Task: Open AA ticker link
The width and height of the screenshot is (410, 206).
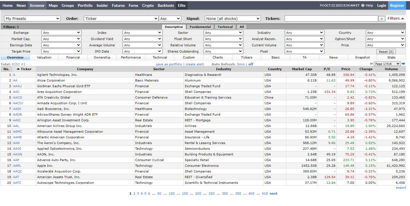Action: (x=15, y=80)
